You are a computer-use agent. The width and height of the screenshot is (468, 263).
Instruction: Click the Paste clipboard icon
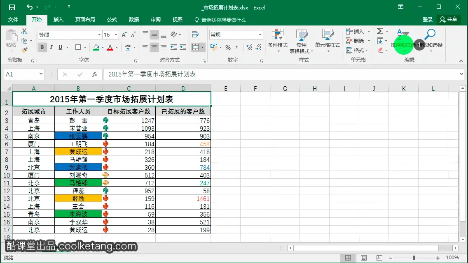click(12, 35)
